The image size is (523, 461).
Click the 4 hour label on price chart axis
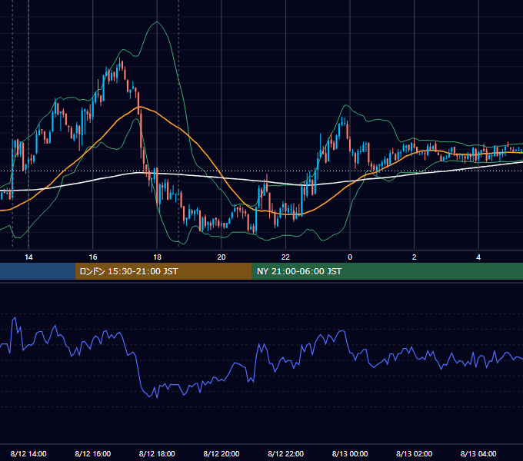click(478, 257)
